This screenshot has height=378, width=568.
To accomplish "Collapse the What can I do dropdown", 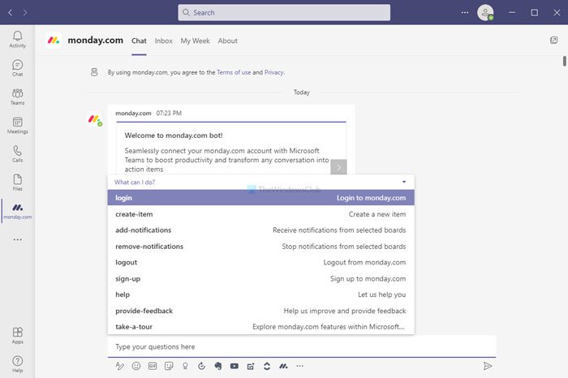I will pyautogui.click(x=404, y=183).
